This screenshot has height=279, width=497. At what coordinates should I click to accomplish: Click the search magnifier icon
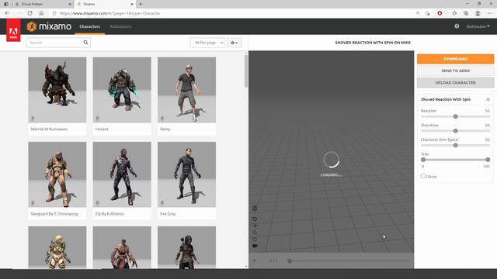85,43
